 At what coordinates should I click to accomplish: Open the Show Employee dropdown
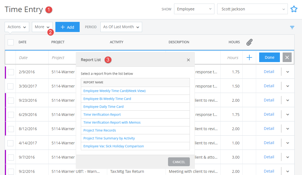pos(194,9)
